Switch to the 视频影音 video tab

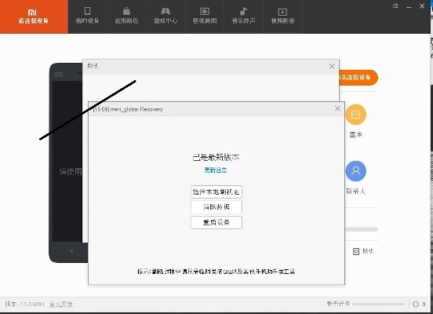[x=282, y=16]
